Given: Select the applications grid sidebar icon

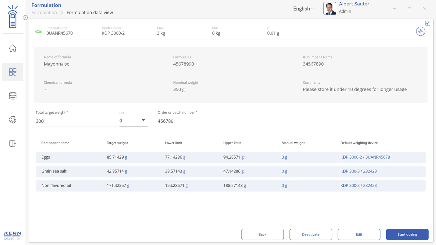Looking at the screenshot, I should (13, 72).
